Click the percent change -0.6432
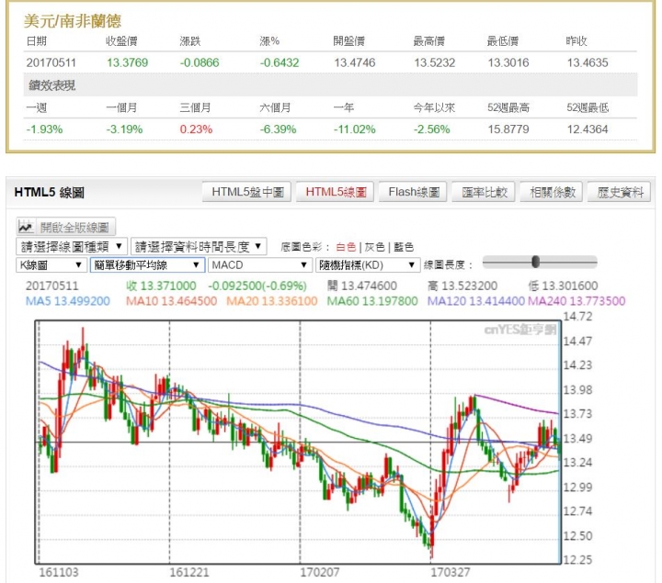 (280, 62)
